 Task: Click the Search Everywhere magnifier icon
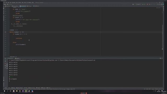click(160, 4)
